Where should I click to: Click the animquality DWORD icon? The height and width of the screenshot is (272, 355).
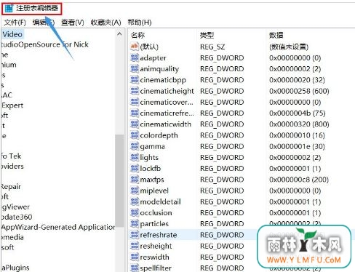click(x=135, y=69)
